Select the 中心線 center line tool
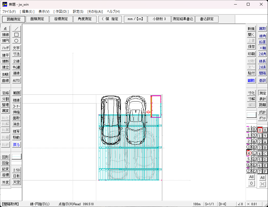Image resolution: width=268 pixels, height=207 pixels. tap(16, 67)
